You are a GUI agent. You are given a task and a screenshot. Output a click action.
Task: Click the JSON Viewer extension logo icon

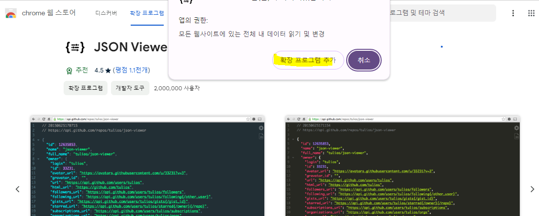point(74,48)
